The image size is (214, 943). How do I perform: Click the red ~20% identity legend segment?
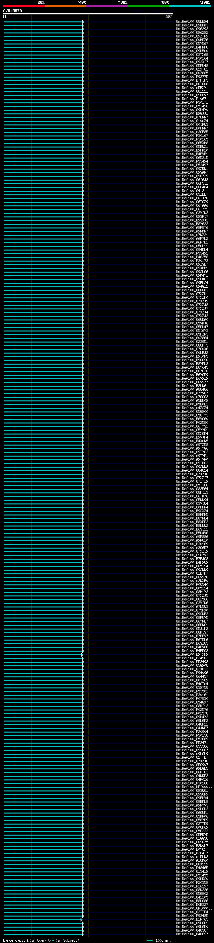point(24,6)
